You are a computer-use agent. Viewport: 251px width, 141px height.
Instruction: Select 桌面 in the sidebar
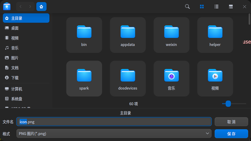[x=15, y=28]
